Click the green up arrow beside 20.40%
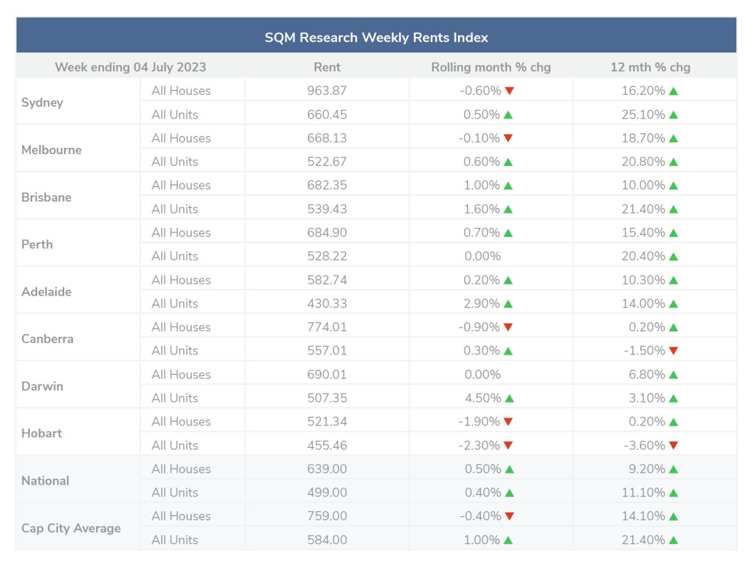 click(674, 257)
